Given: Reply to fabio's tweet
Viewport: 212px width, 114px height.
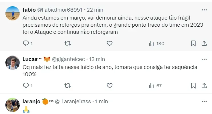Looking at the screenshot, I should coord(26,43).
